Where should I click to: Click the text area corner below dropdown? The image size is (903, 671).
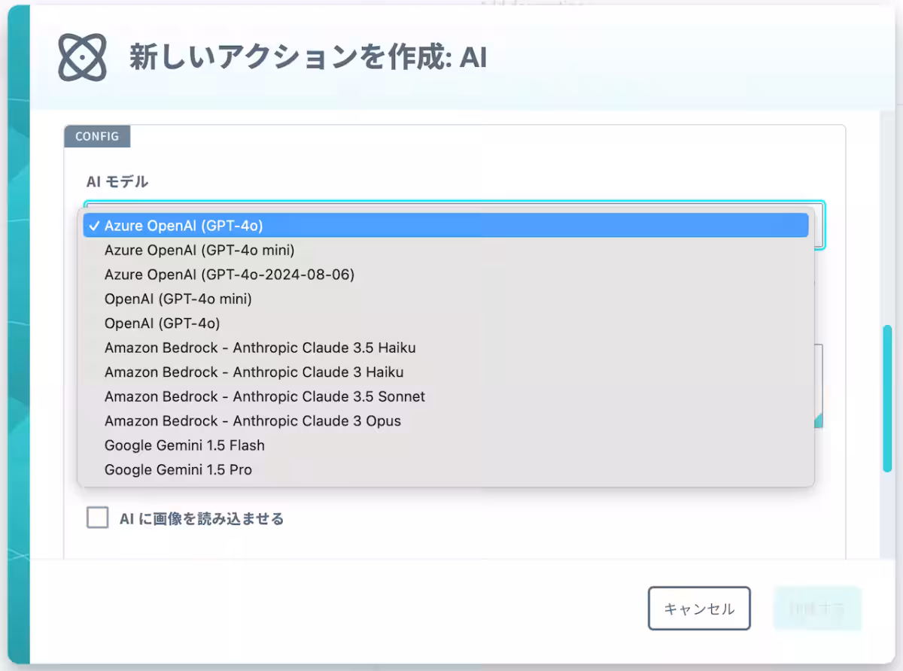point(819,423)
